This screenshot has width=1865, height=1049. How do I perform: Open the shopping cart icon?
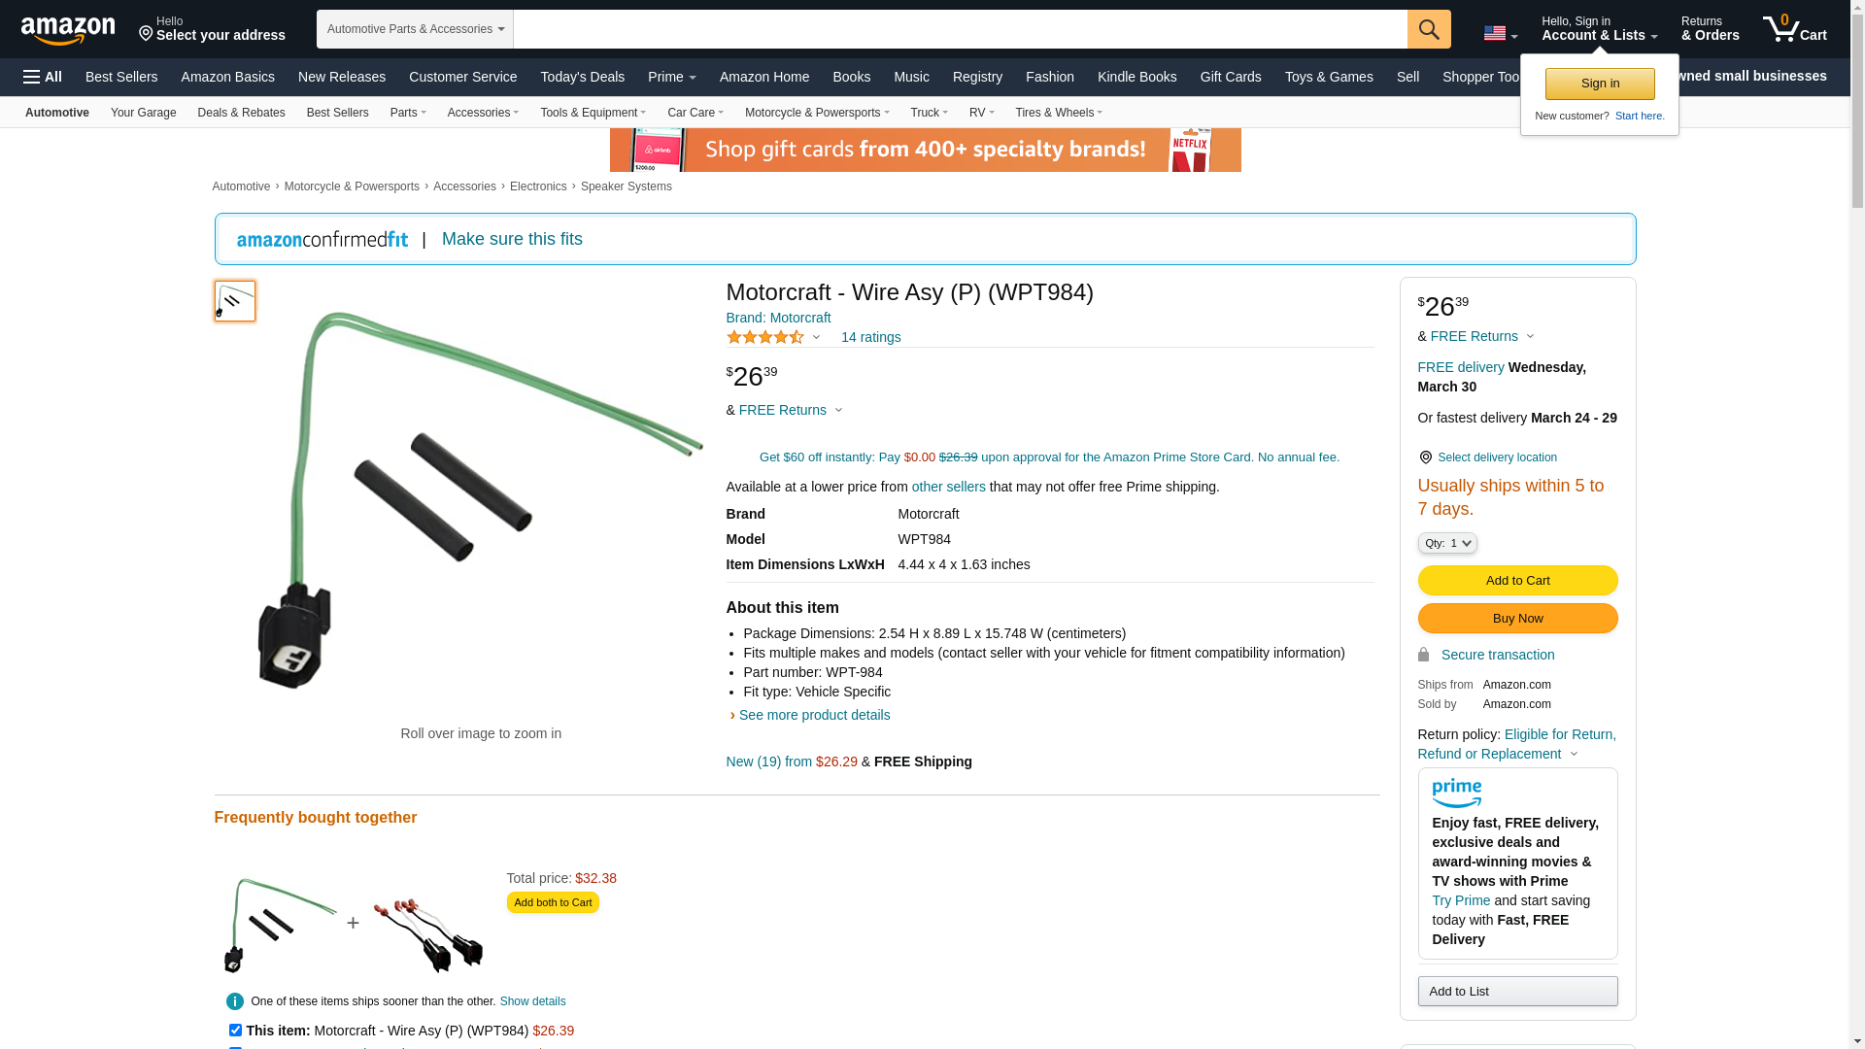[x=1793, y=29]
